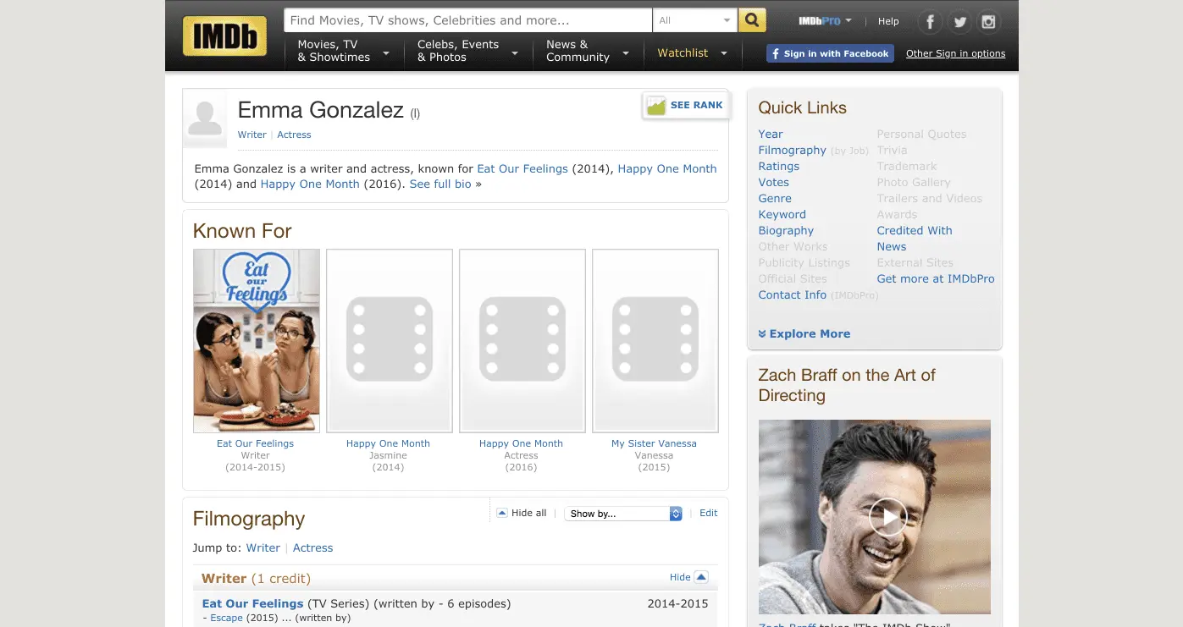Open the Eat Our Feelings poster
1183x627 pixels.
[257, 341]
